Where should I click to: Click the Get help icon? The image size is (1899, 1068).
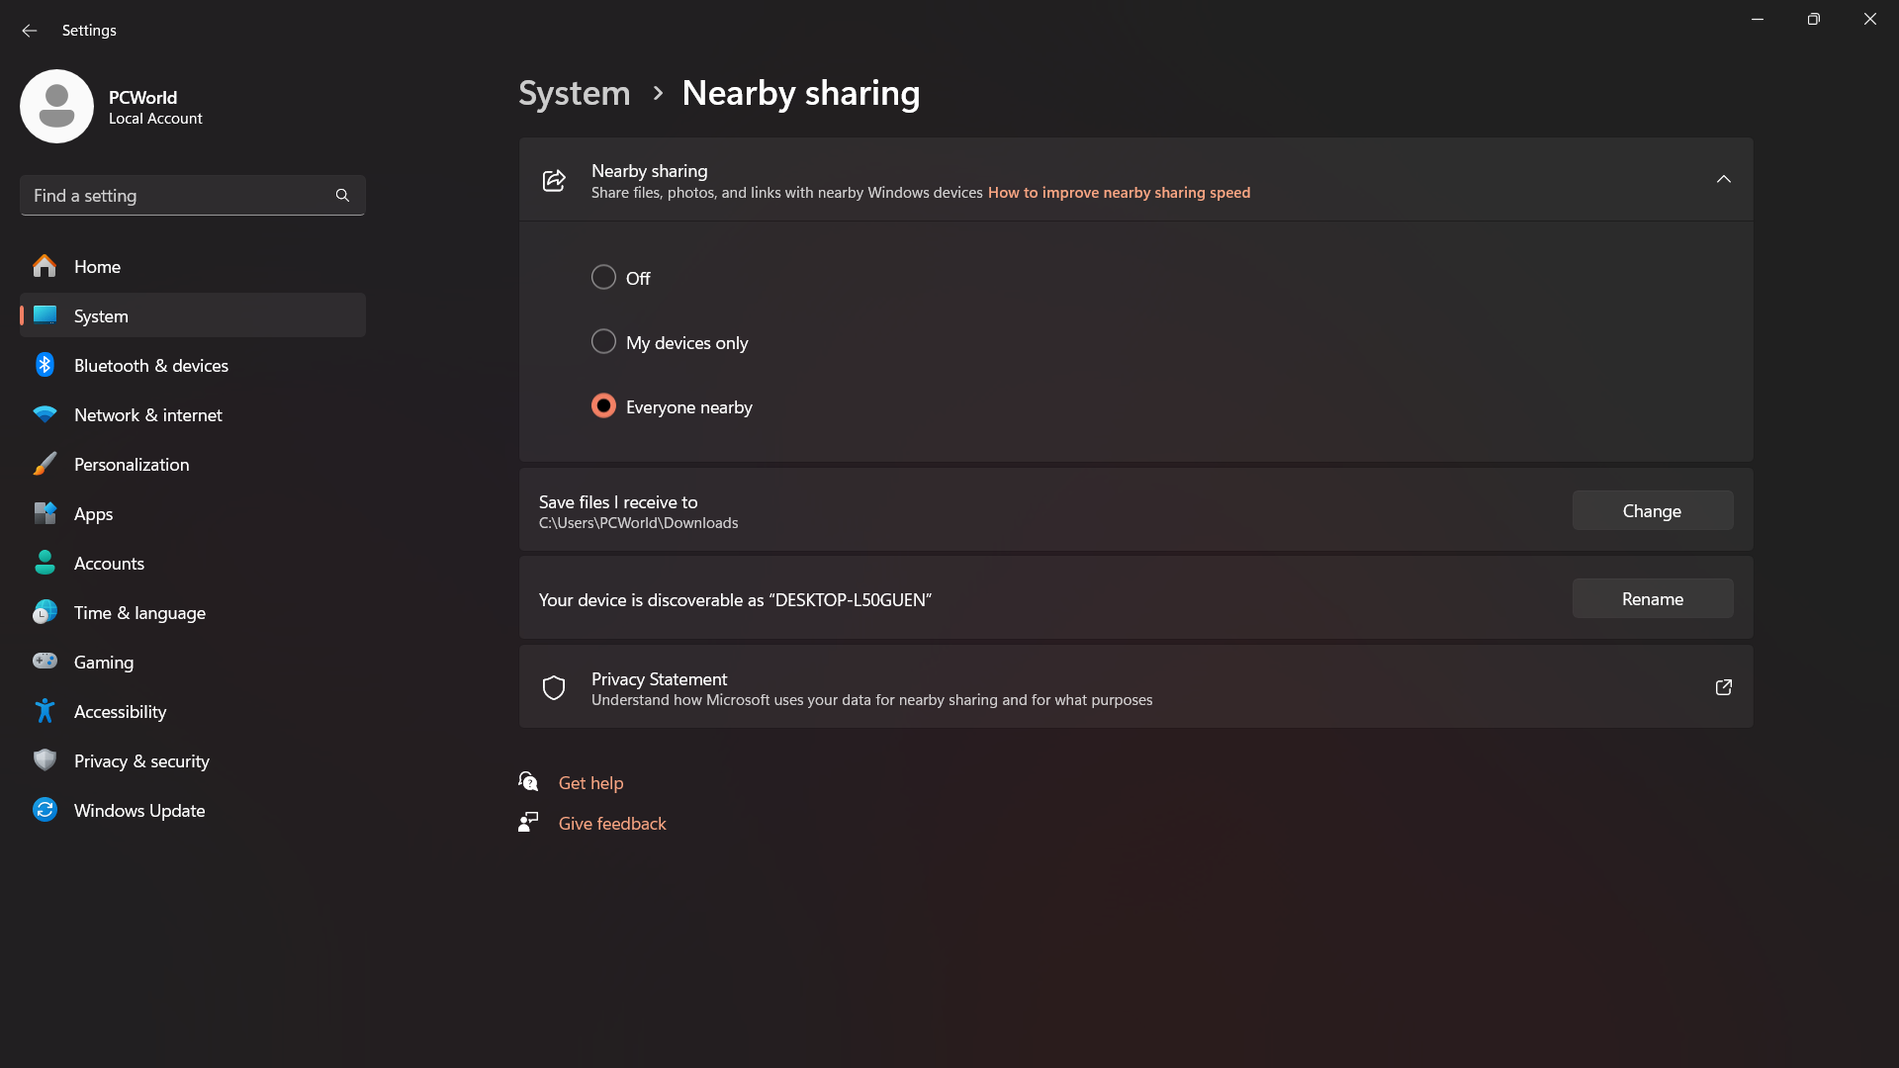[x=529, y=782]
